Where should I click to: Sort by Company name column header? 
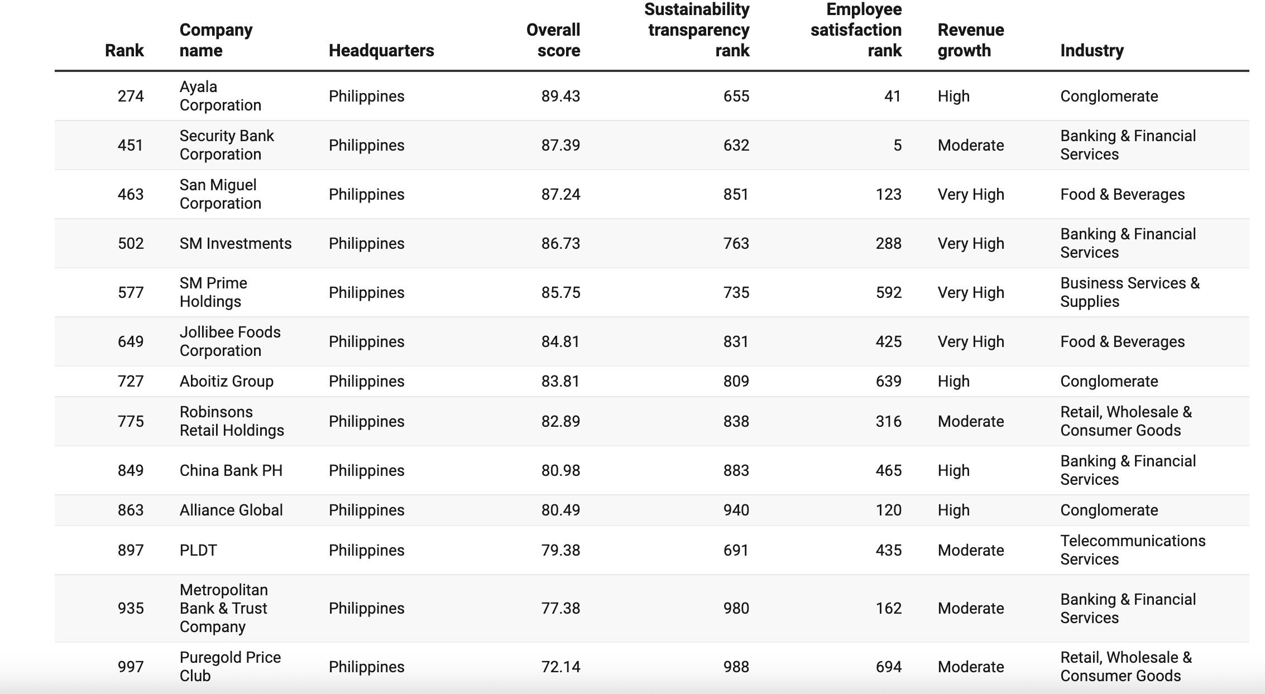[x=215, y=40]
